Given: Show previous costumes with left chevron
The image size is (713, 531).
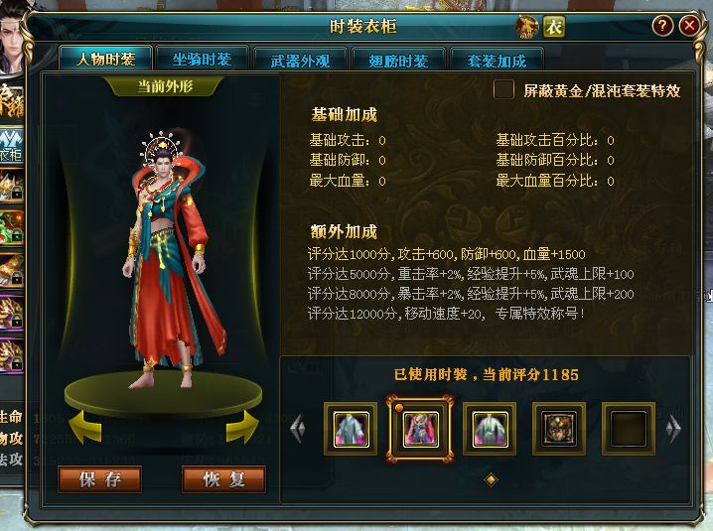Looking at the screenshot, I should [x=298, y=428].
